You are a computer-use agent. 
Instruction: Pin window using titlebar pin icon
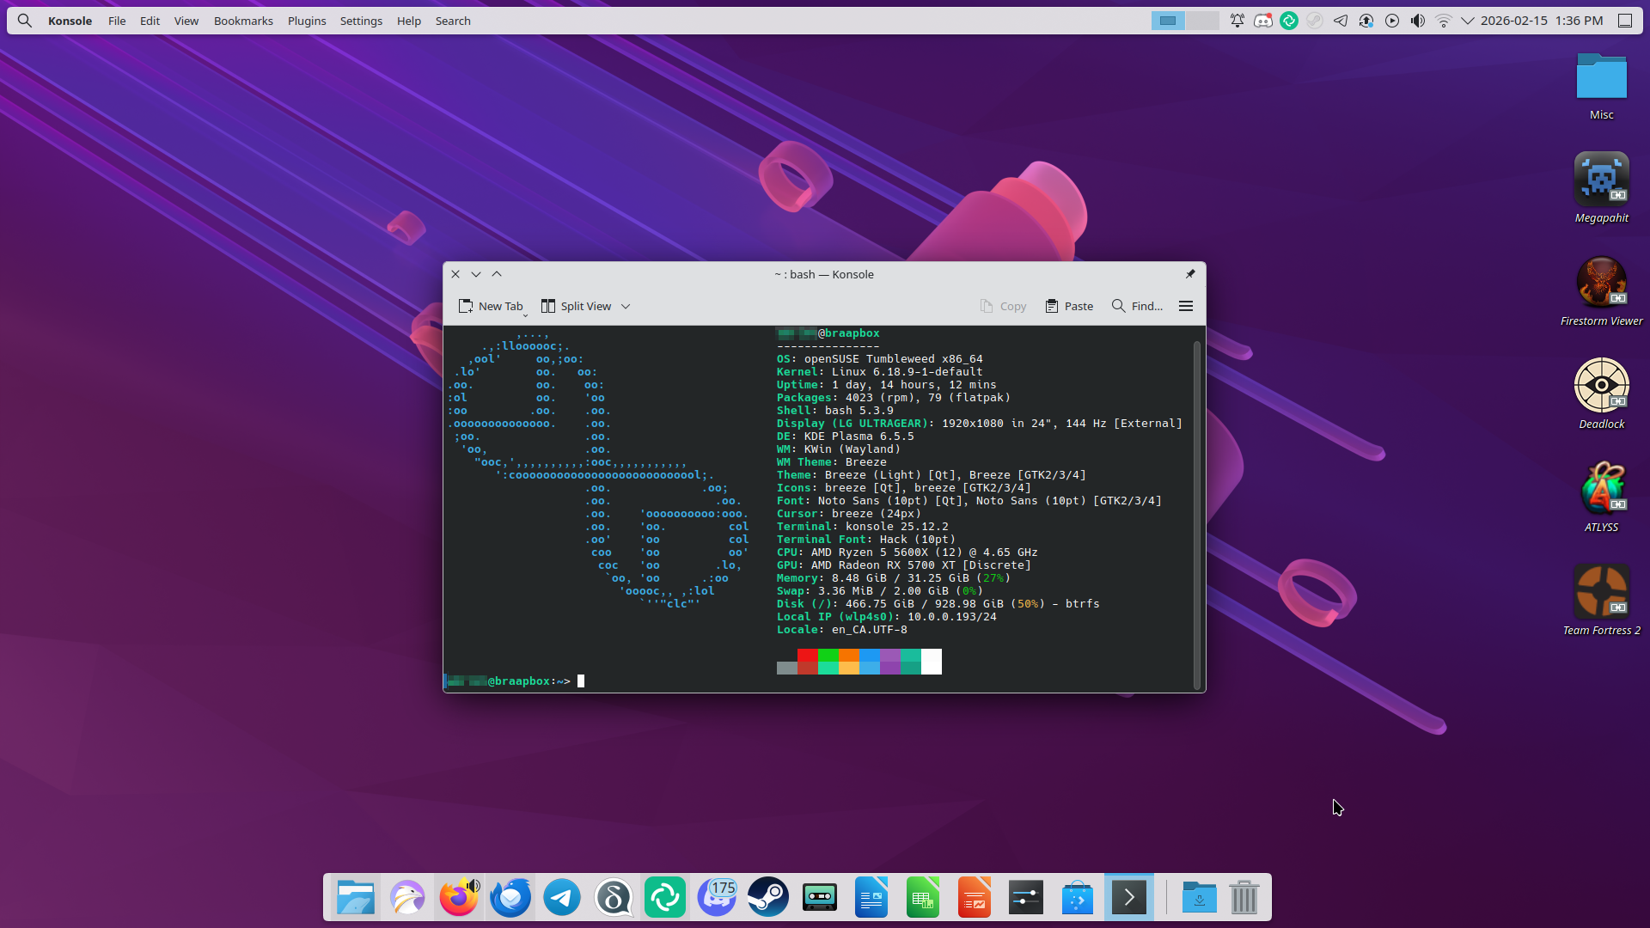1190,274
